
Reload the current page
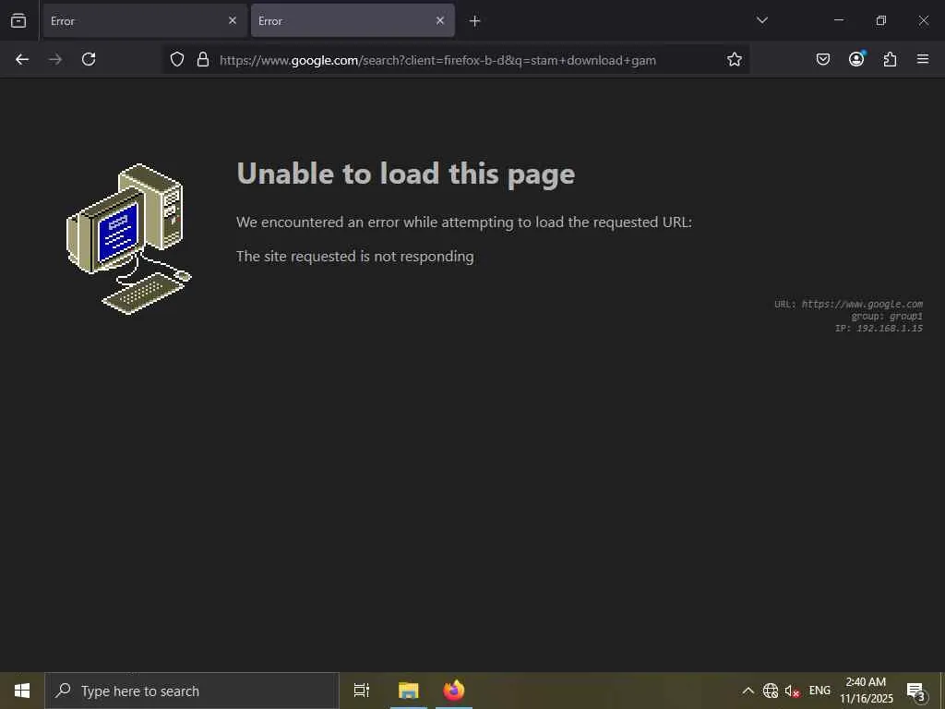[89, 59]
